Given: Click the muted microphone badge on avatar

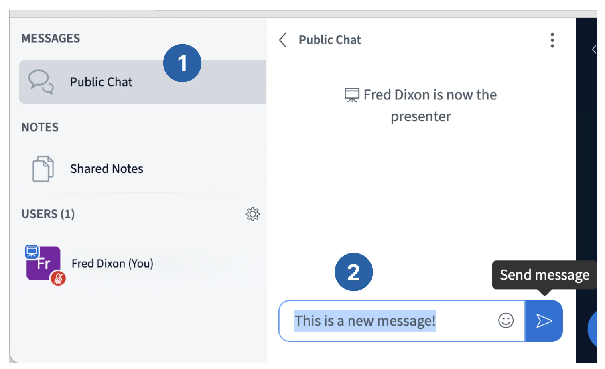Looking at the screenshot, I should [58, 278].
